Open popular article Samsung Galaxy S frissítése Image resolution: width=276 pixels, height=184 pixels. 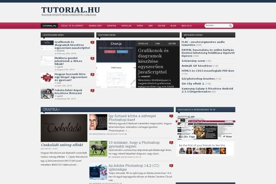coord(207,90)
